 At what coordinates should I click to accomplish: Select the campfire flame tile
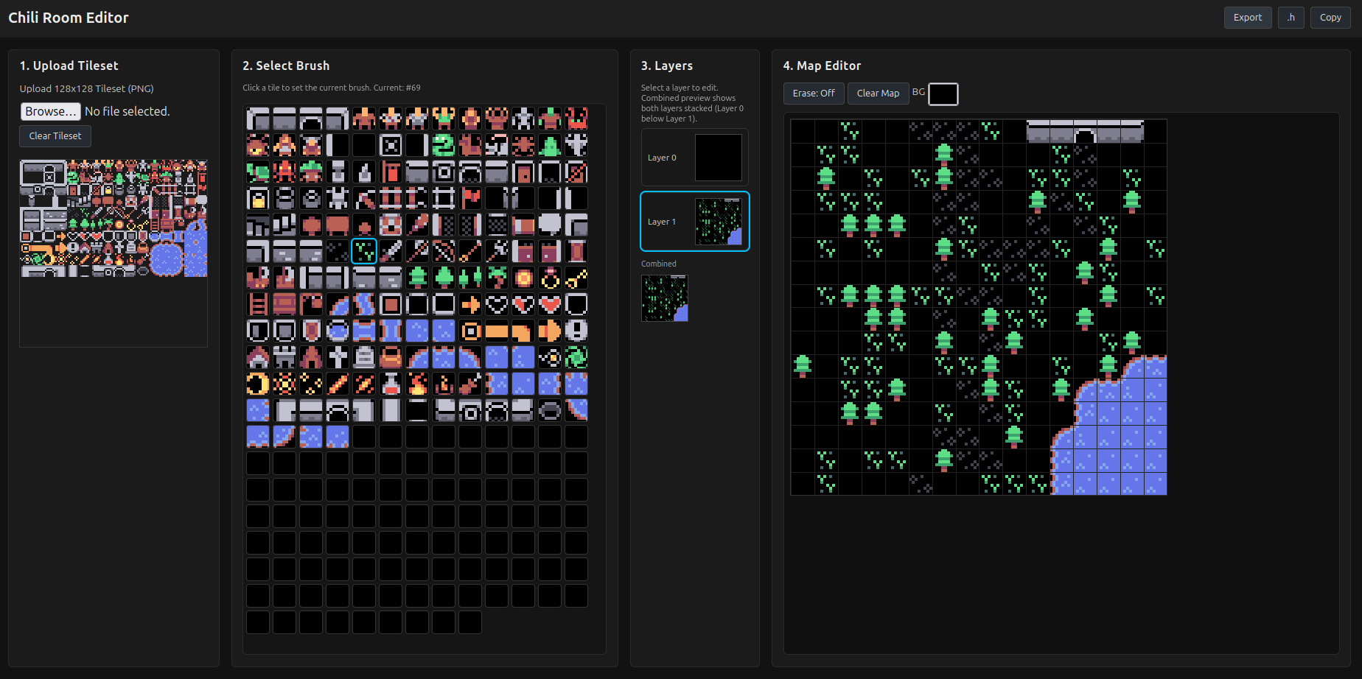click(417, 384)
